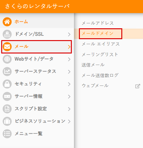Click ドメイン/SSL menu label

29,34
